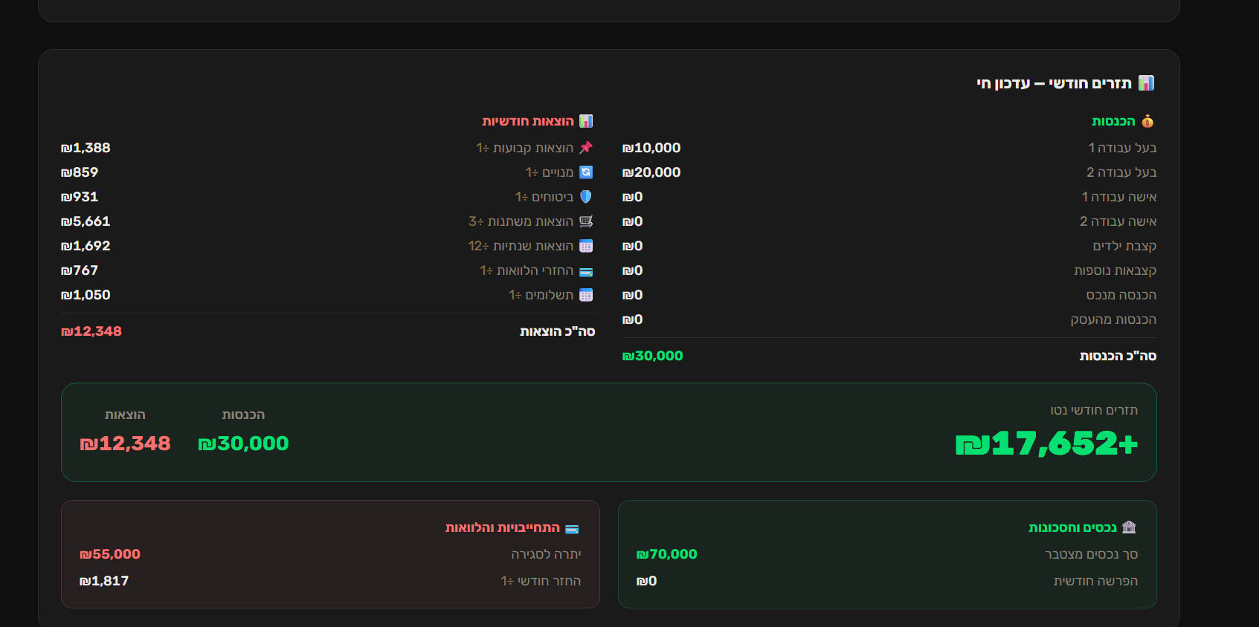The image size is (1259, 627).
Task: Click the ₪767 expense value
Action: (x=80, y=270)
